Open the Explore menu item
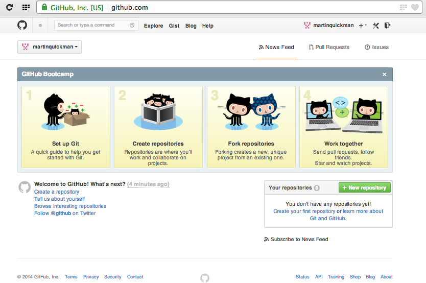Image resolution: width=426 pixels, height=283 pixels. click(x=154, y=26)
